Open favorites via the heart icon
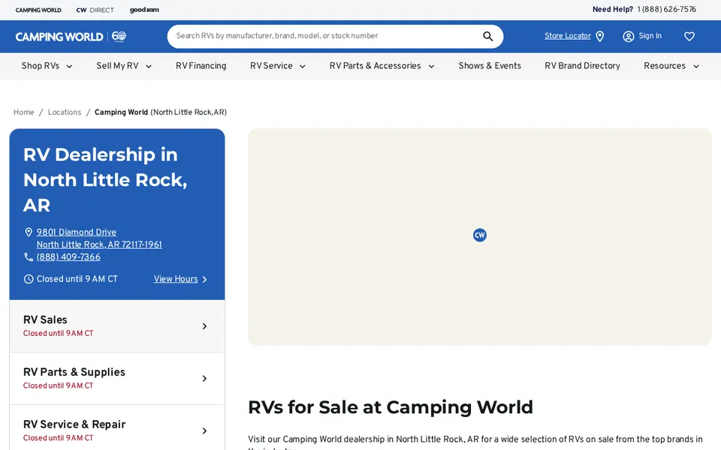The image size is (721, 450). tap(689, 36)
